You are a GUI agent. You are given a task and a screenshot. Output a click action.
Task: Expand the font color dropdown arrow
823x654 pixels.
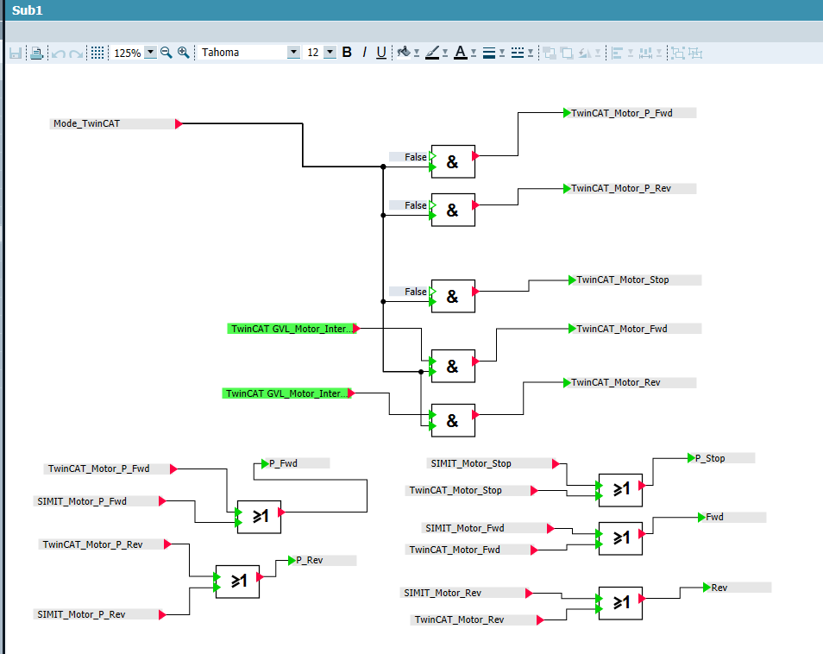[474, 53]
